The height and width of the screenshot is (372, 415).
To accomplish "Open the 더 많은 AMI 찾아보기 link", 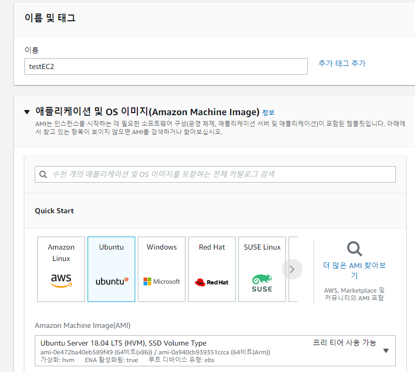I will [354, 270].
